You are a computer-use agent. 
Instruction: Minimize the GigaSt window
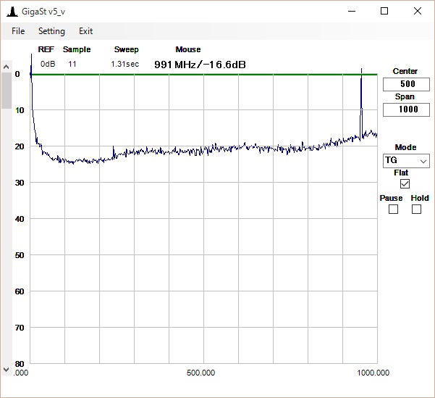[x=352, y=11]
